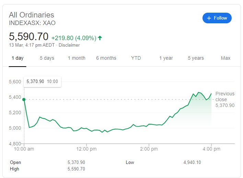Viewport: 243px width, 178px height.
Task: Switch to the 5 years tab
Action: (x=196, y=58)
